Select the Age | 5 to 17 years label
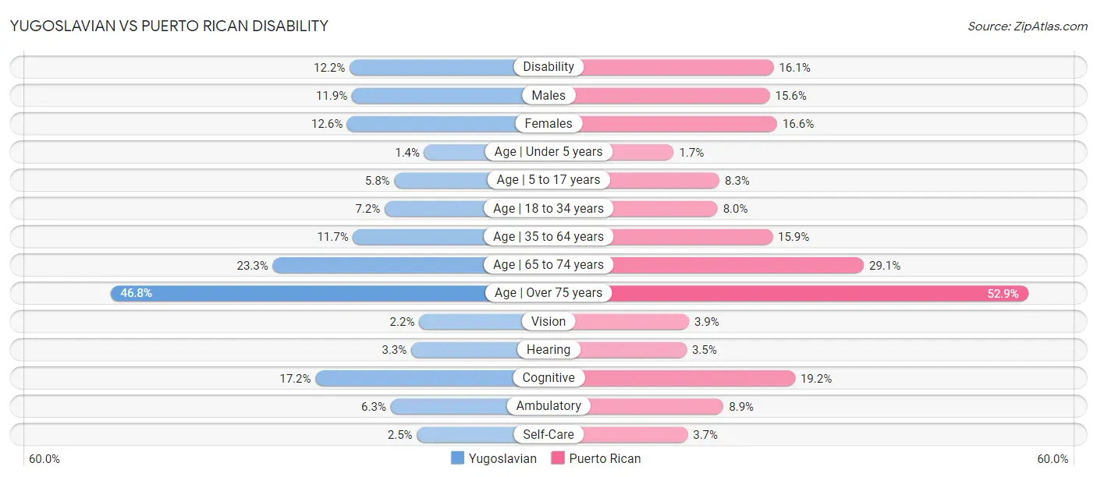Screen dimensions: 1097x477 click(548, 179)
